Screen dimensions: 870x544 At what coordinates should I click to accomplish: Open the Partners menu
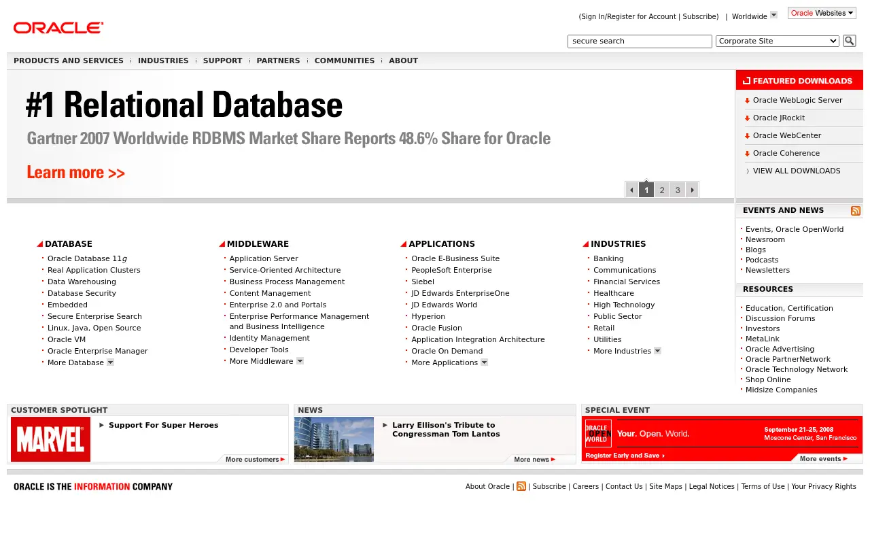coord(278,61)
